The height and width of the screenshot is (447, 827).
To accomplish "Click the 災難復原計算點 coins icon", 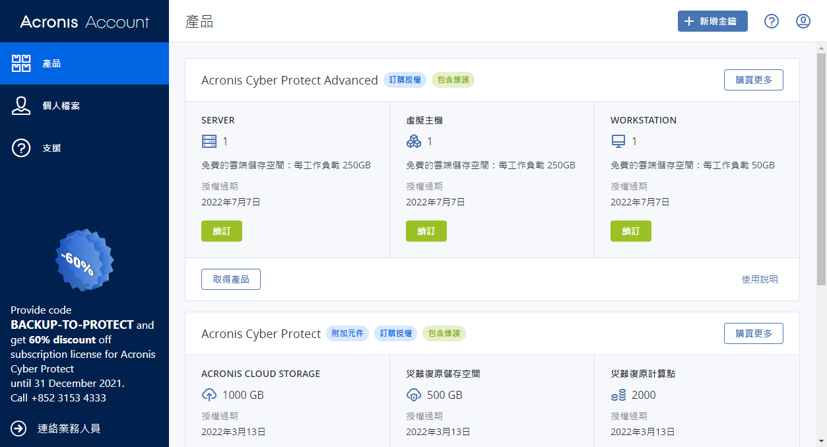I will pos(618,395).
